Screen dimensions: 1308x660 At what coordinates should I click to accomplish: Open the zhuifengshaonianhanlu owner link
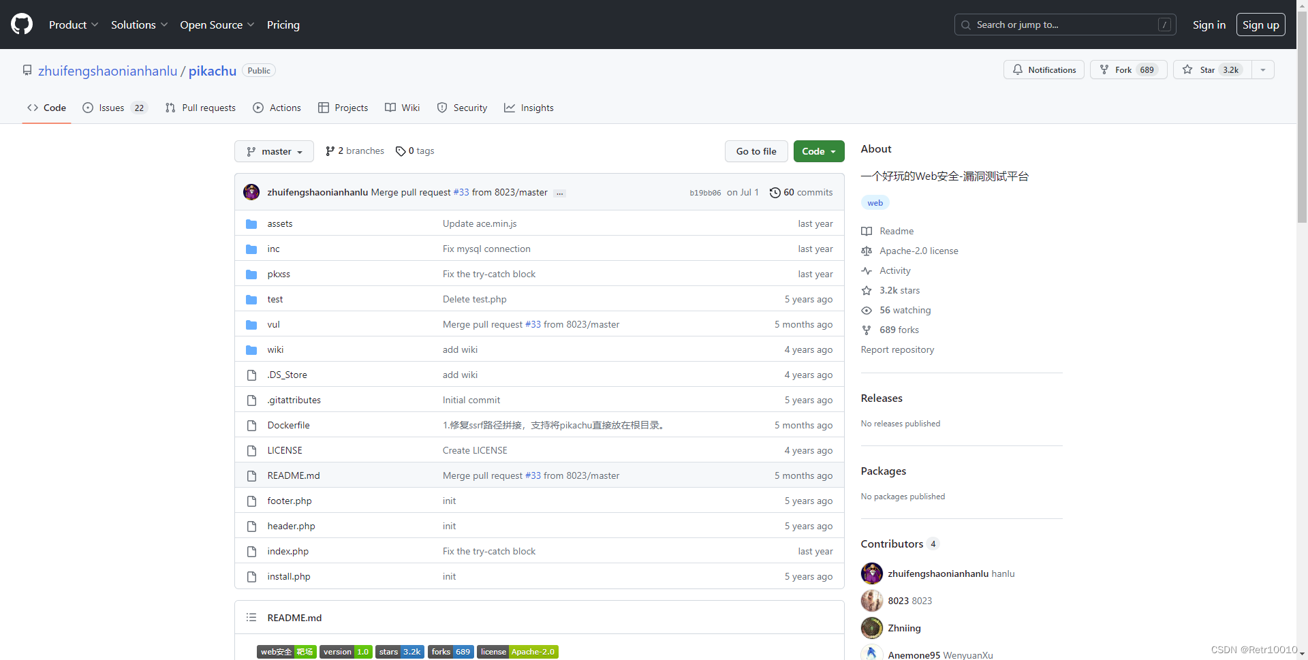(108, 71)
